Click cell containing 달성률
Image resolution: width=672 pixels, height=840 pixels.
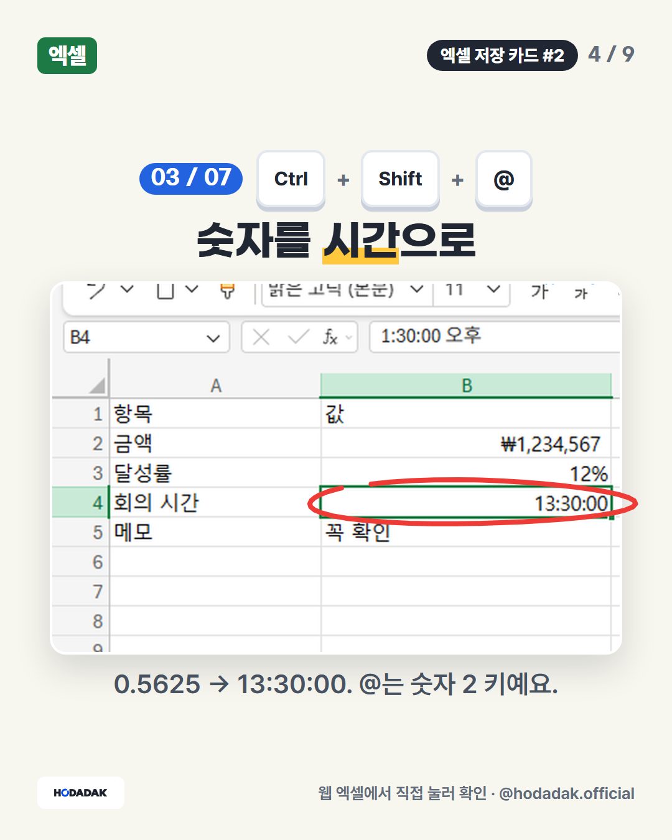click(215, 473)
